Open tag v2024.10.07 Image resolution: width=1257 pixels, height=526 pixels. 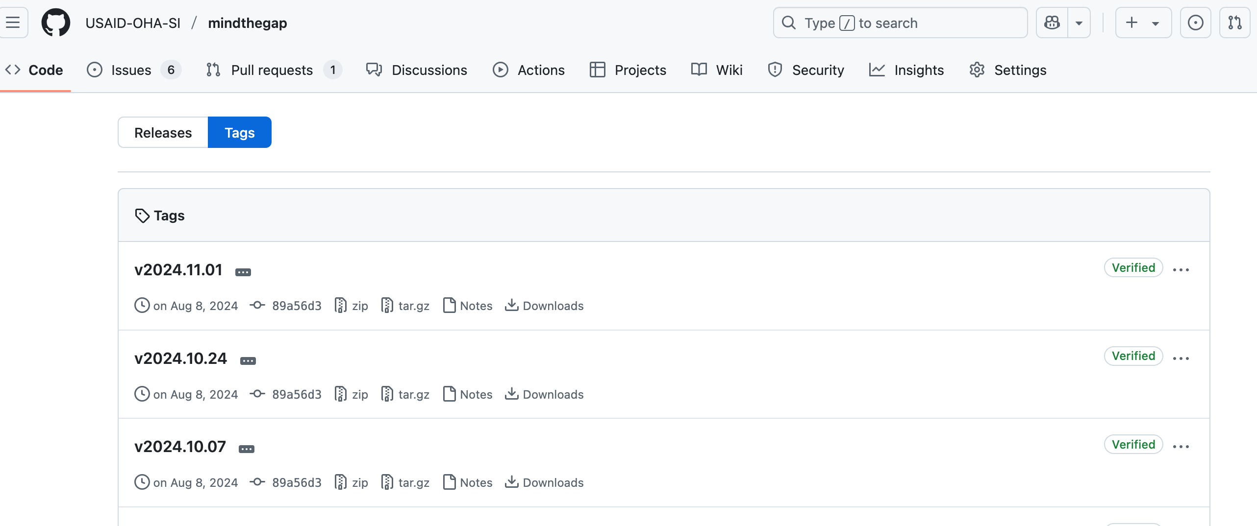(180, 447)
